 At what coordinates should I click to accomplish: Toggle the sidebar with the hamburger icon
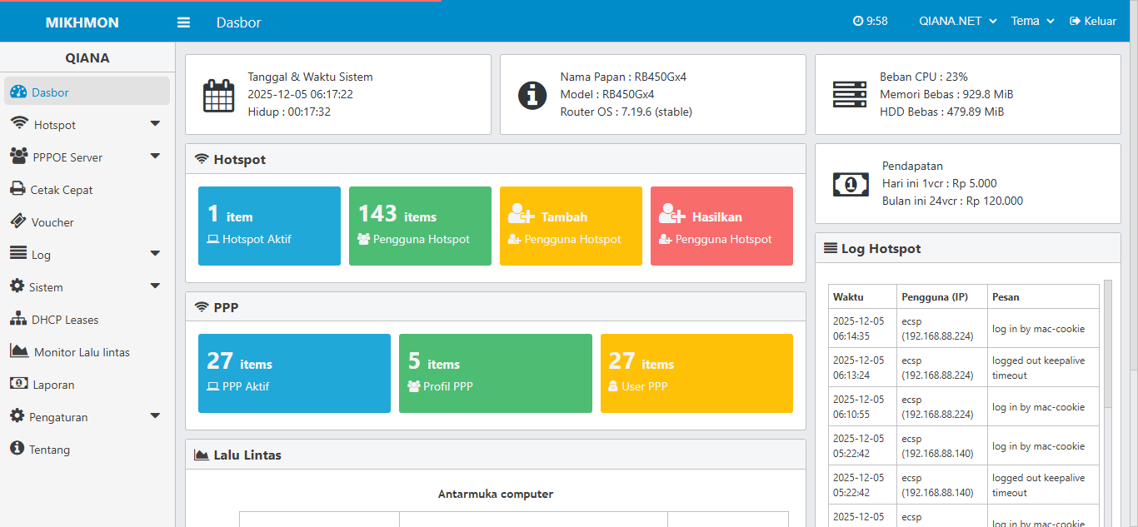click(182, 22)
